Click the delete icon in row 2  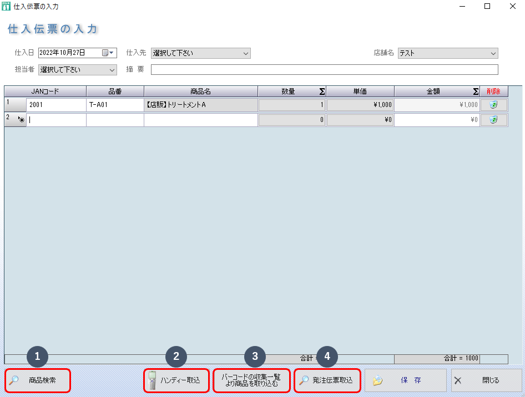click(493, 120)
